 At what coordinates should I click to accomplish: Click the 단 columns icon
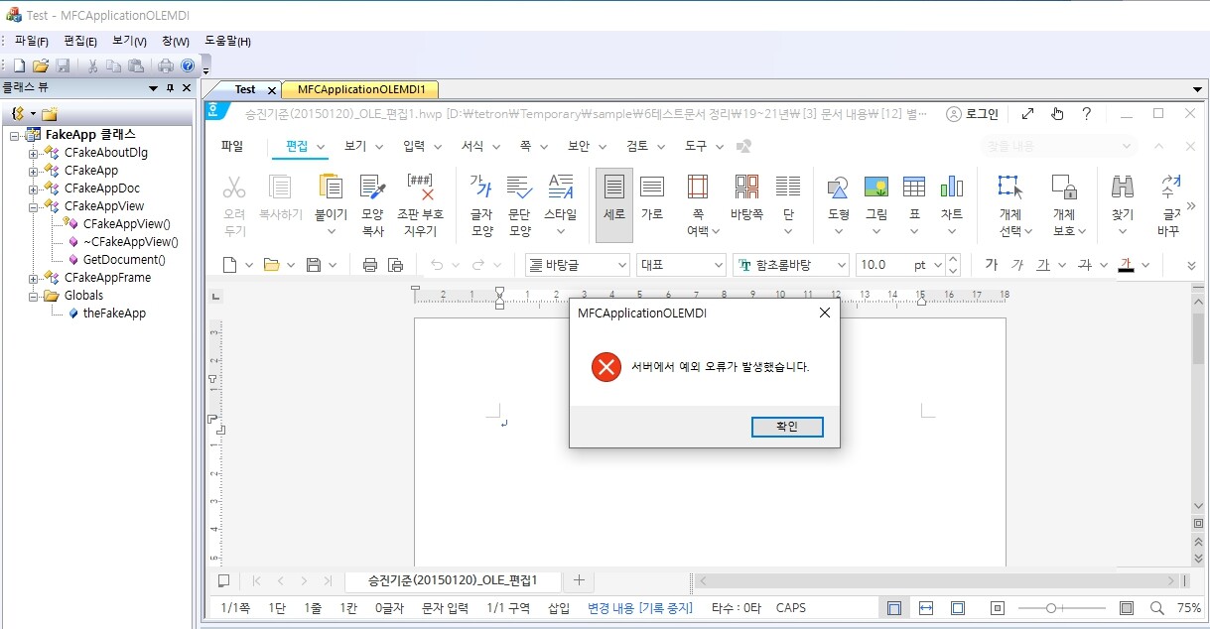788,187
